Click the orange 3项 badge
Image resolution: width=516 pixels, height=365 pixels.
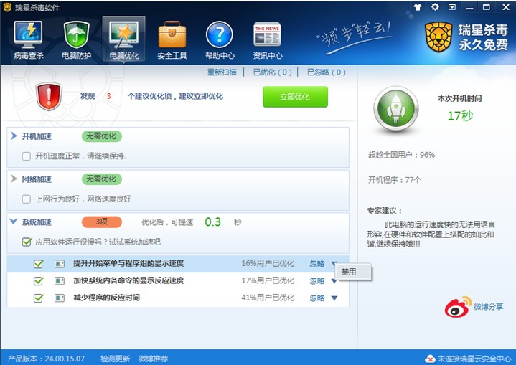pos(102,222)
